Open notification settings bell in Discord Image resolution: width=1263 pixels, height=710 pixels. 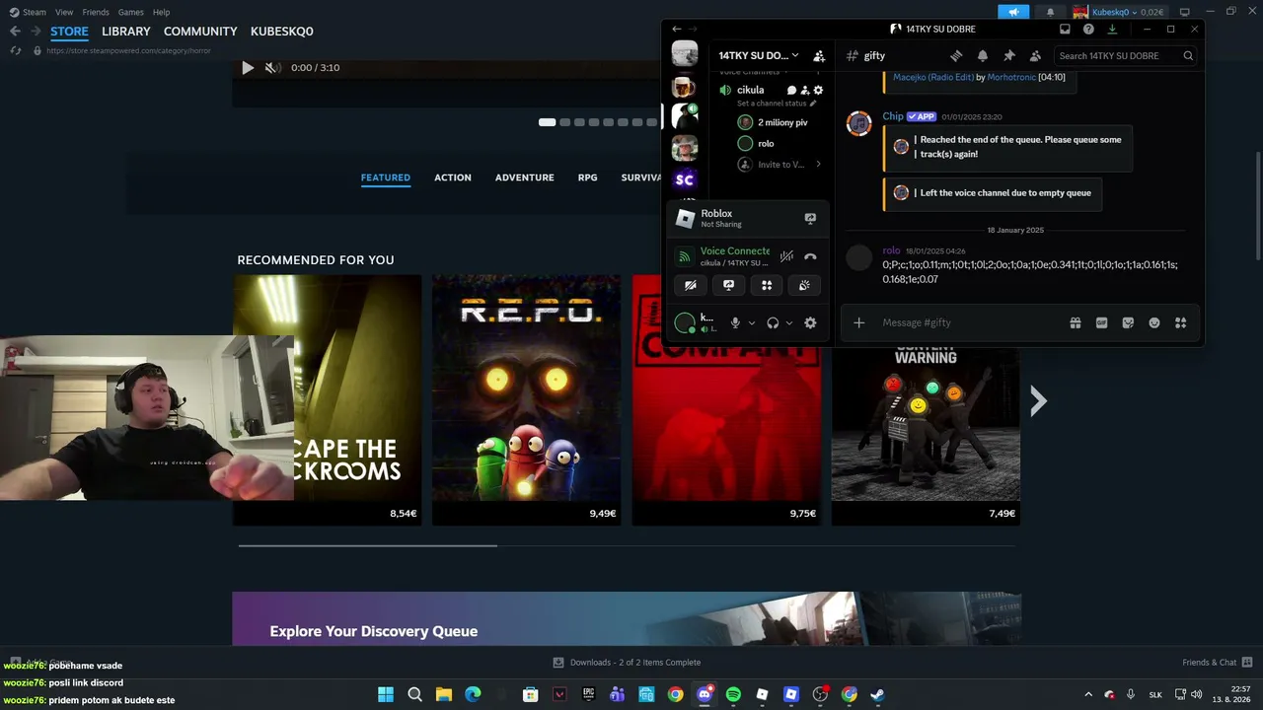[x=983, y=56]
